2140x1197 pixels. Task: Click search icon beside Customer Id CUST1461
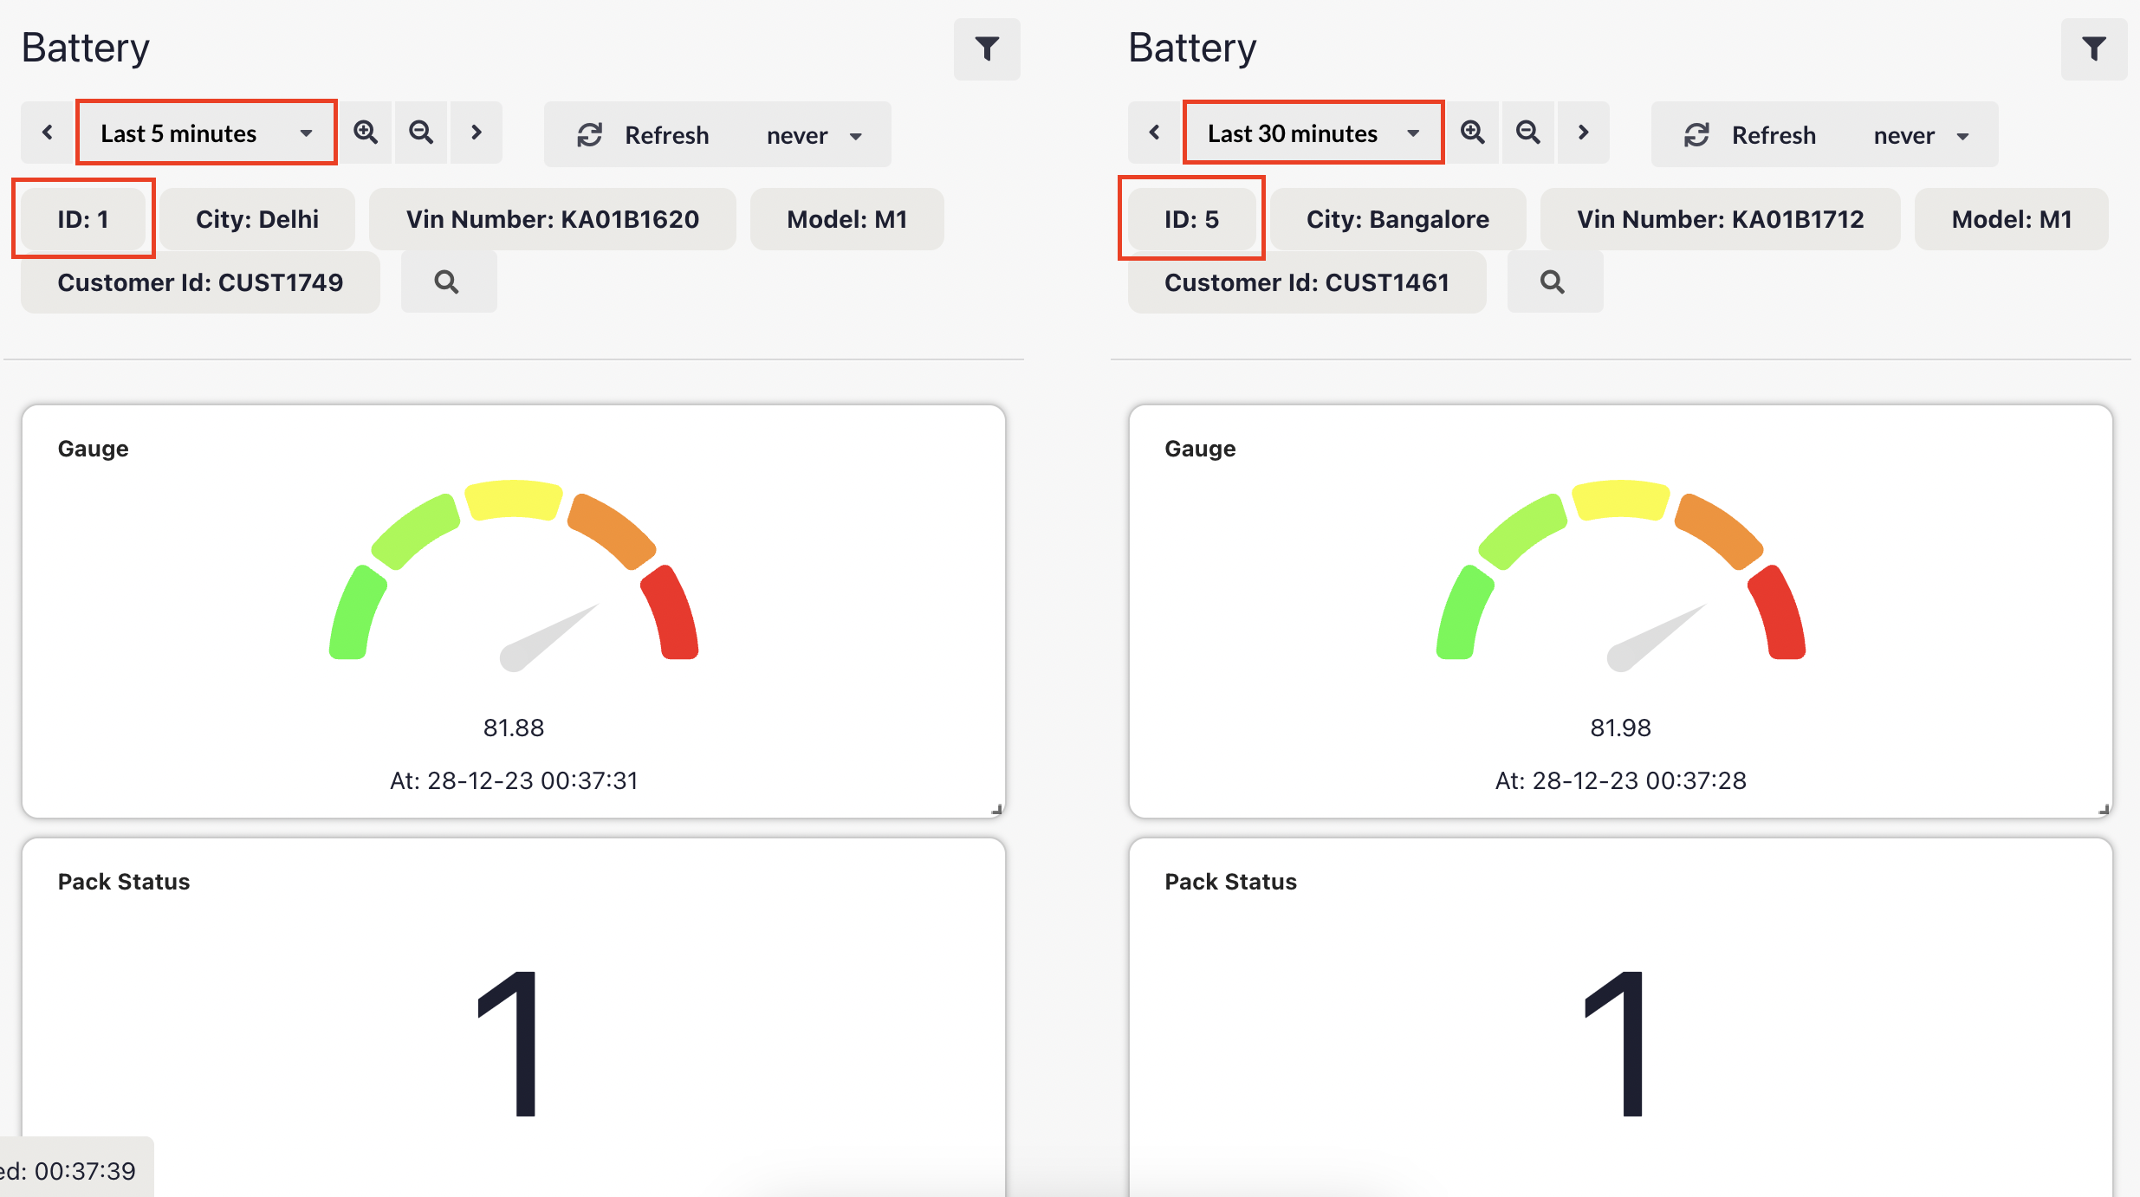[x=1553, y=282]
